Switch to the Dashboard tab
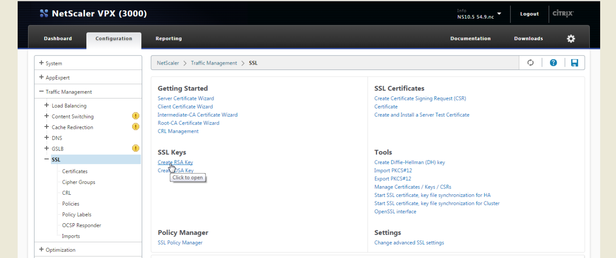The width and height of the screenshot is (616, 258). [x=58, y=39]
